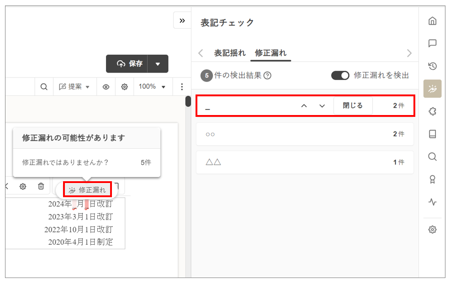This screenshot has height=283, width=450.
Task: Open version history clock icon
Action: (432, 66)
